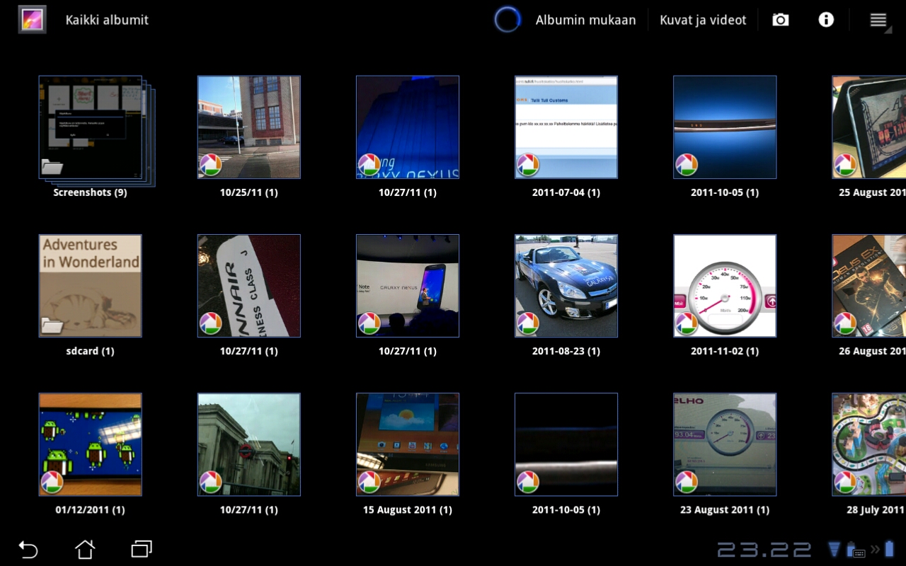
Task: Tap the battery status icon
Action: click(889, 549)
